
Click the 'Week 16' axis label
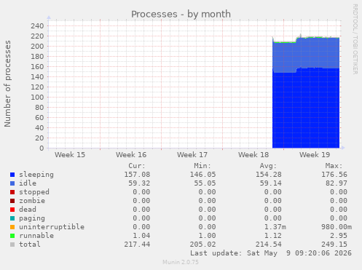[131, 155]
